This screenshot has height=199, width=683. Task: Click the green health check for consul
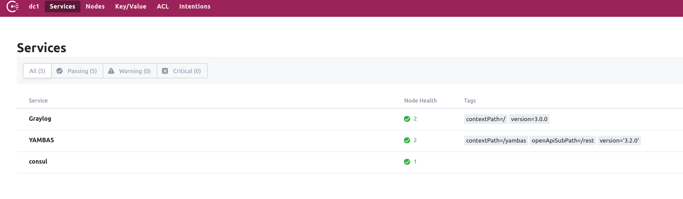(407, 162)
